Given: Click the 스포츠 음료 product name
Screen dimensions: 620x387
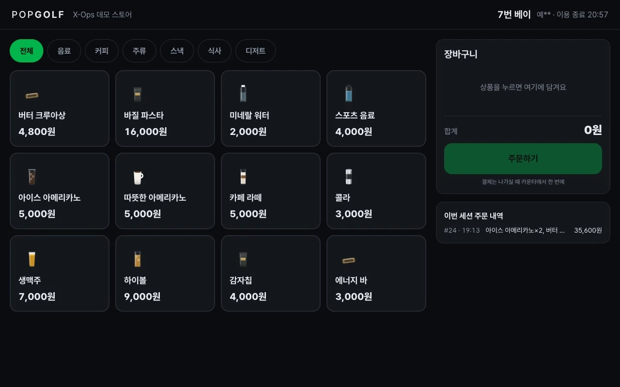Looking at the screenshot, I should point(355,116).
